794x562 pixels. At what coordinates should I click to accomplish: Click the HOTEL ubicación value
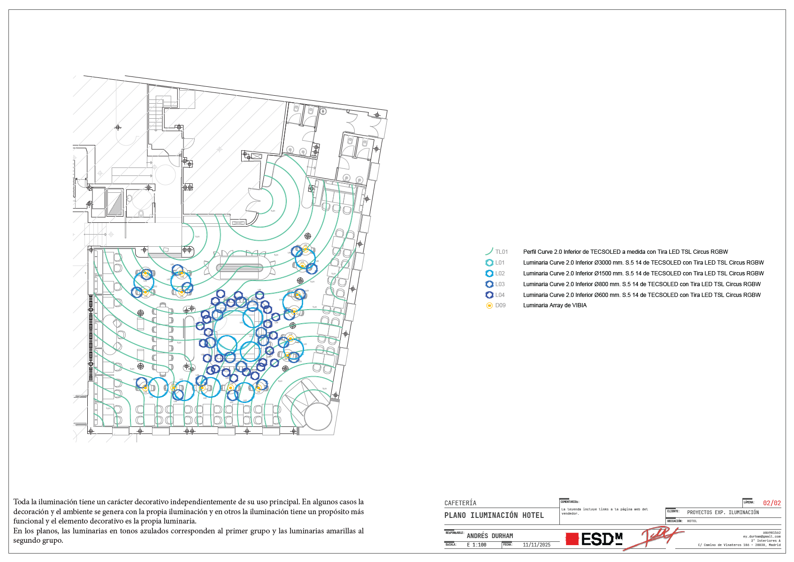click(692, 521)
